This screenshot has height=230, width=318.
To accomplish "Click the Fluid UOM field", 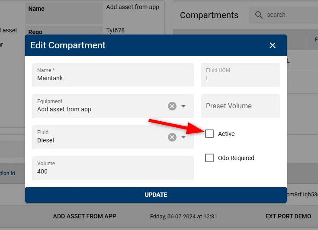I will tap(240, 75).
